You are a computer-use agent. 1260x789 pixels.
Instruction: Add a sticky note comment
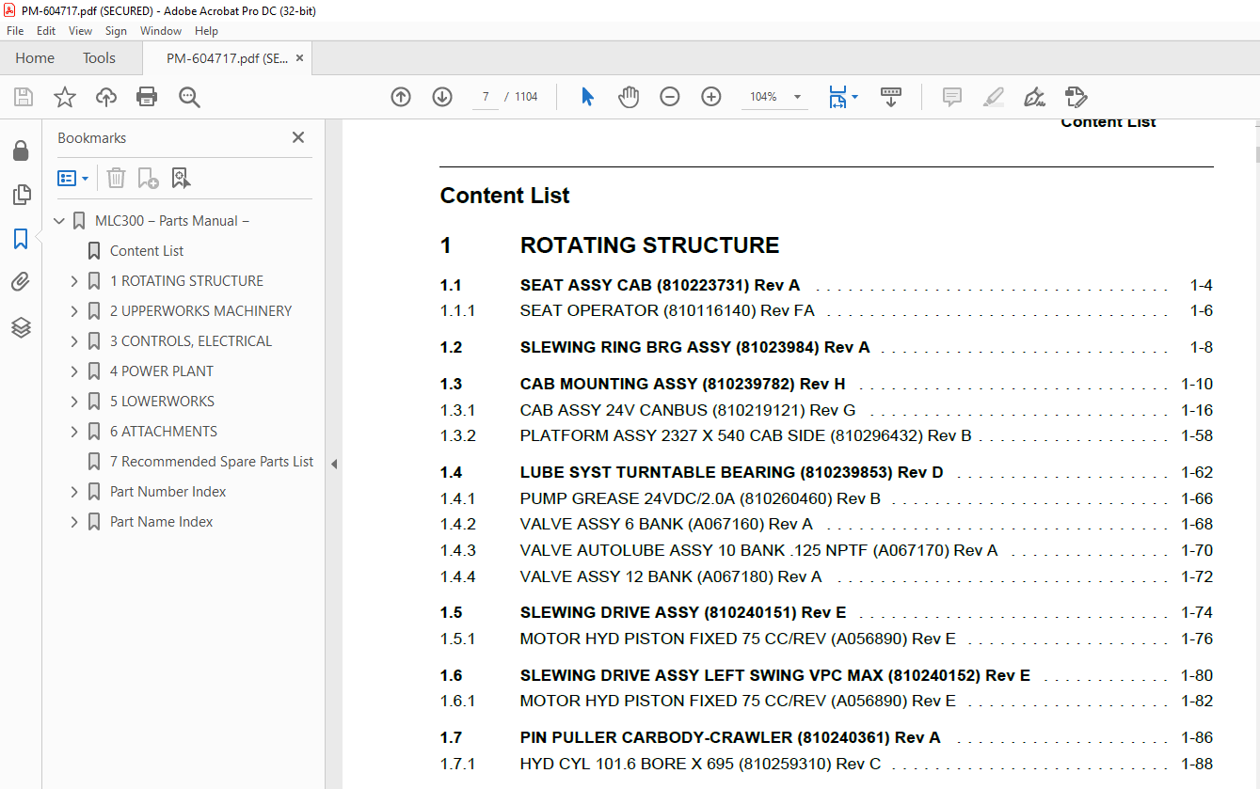(952, 97)
